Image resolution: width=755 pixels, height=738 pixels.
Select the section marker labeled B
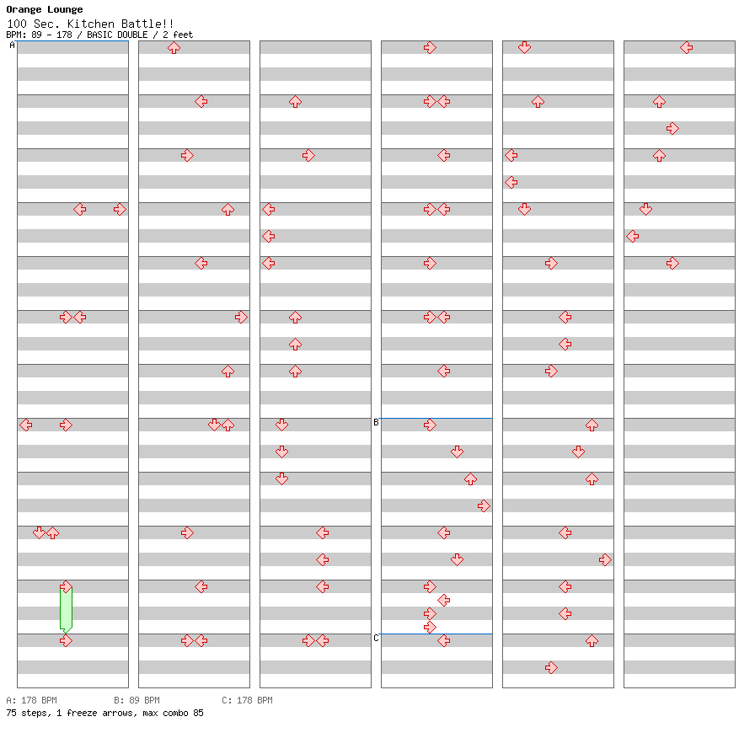coord(376,422)
